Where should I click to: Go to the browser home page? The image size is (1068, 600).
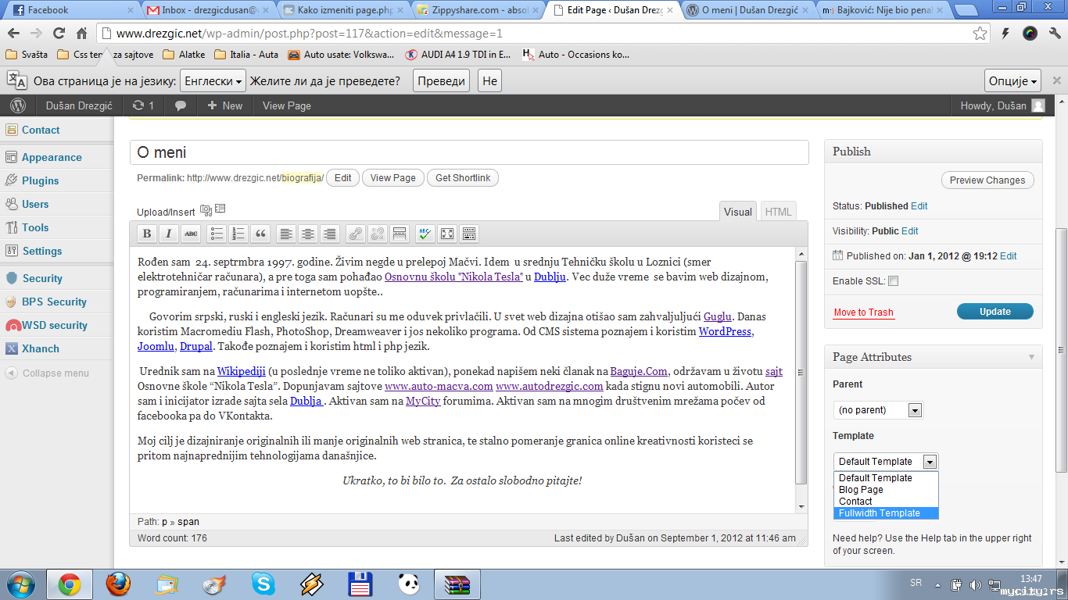pyautogui.click(x=81, y=34)
